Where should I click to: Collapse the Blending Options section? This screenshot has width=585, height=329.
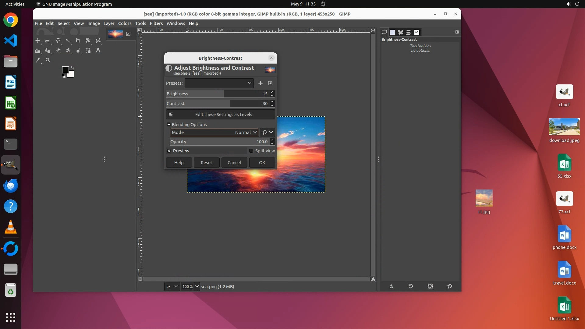click(x=168, y=125)
